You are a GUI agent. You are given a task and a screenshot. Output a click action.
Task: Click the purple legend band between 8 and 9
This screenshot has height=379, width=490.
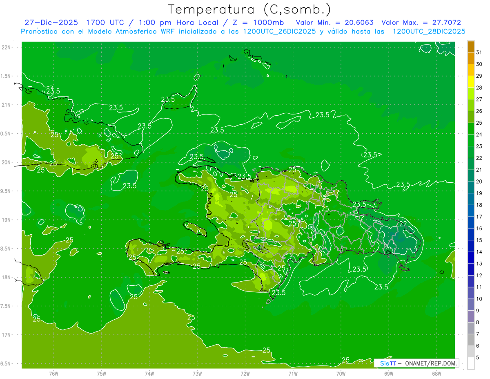coord(471,316)
